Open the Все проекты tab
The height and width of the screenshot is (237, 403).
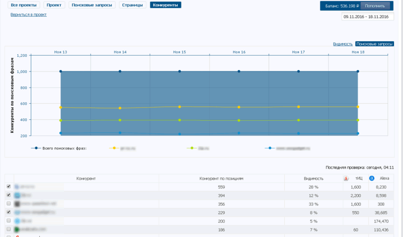coord(24,5)
